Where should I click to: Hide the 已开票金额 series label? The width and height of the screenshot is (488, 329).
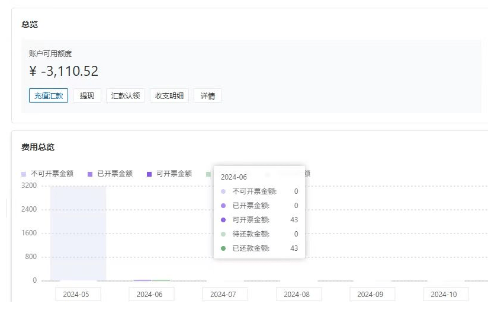coord(115,174)
